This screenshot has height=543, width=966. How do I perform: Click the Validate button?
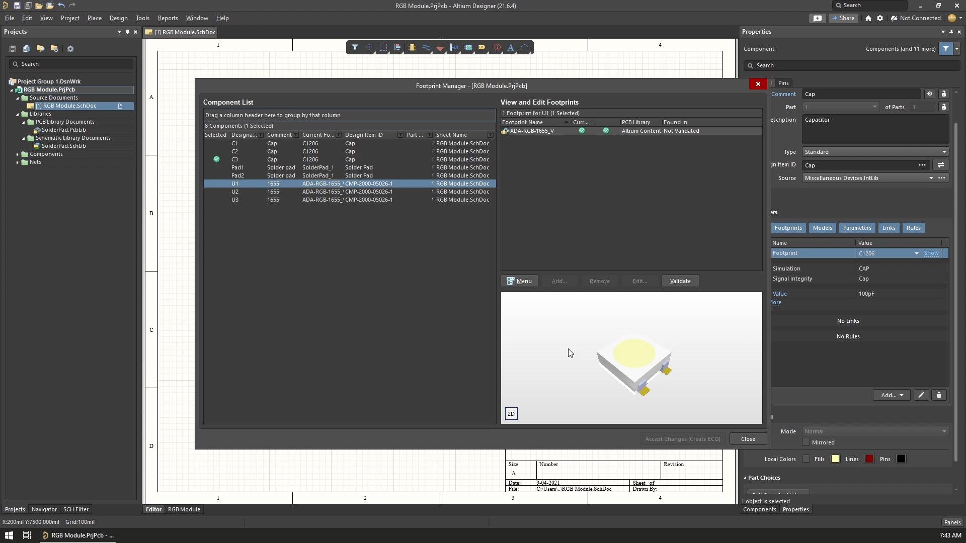[x=680, y=281]
